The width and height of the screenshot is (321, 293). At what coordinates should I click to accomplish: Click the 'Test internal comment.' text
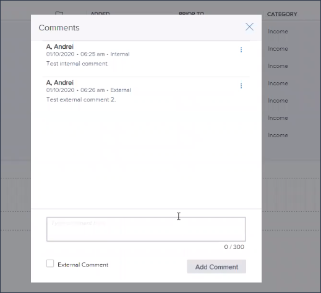[x=77, y=64]
